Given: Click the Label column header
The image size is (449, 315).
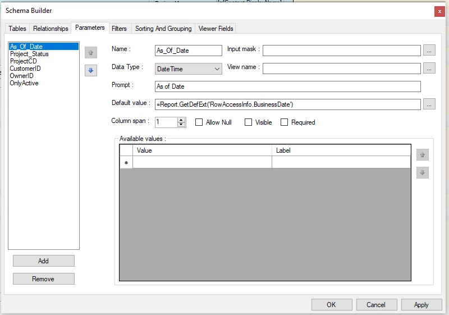Looking at the screenshot, I should (x=341, y=150).
